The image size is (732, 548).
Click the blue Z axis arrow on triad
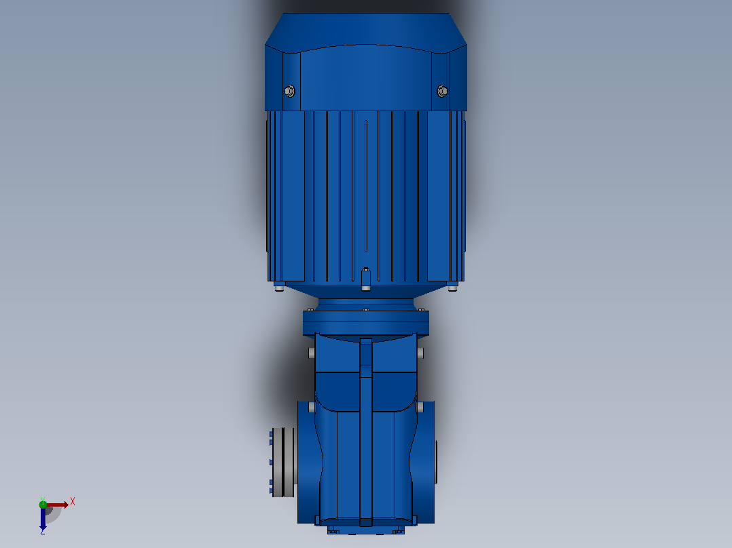pyautogui.click(x=43, y=519)
